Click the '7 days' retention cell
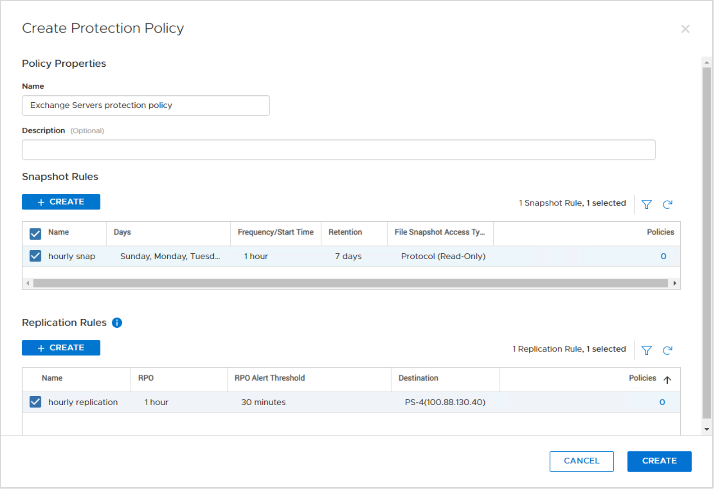Screen dimensions: 714x489 click(x=348, y=256)
